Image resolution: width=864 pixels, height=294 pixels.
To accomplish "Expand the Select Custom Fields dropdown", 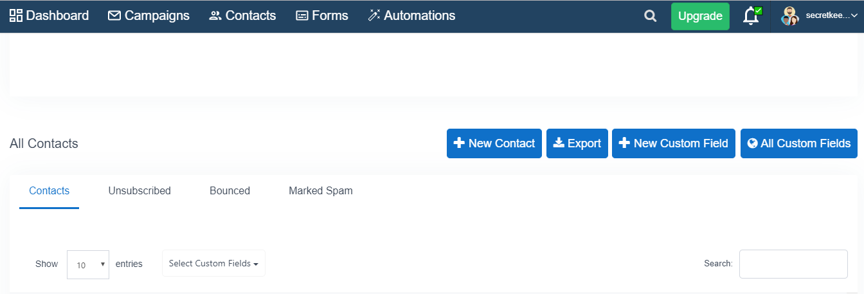I will [x=213, y=263].
